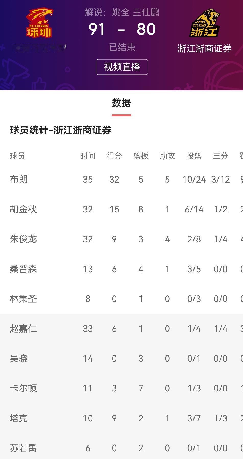243x459 pixels.
Task: Select player 塔克 in the list
Action: tap(19, 418)
